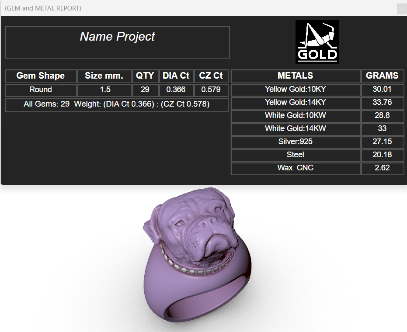Image resolution: width=407 pixels, height=332 pixels.
Task: Click the White Gold:14KW row label
Action: pos(296,129)
